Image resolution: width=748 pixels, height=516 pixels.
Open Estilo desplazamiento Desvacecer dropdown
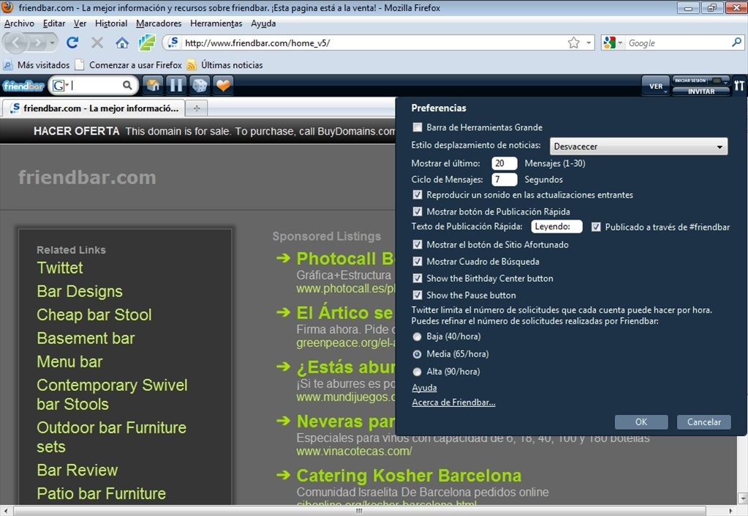coord(639,146)
